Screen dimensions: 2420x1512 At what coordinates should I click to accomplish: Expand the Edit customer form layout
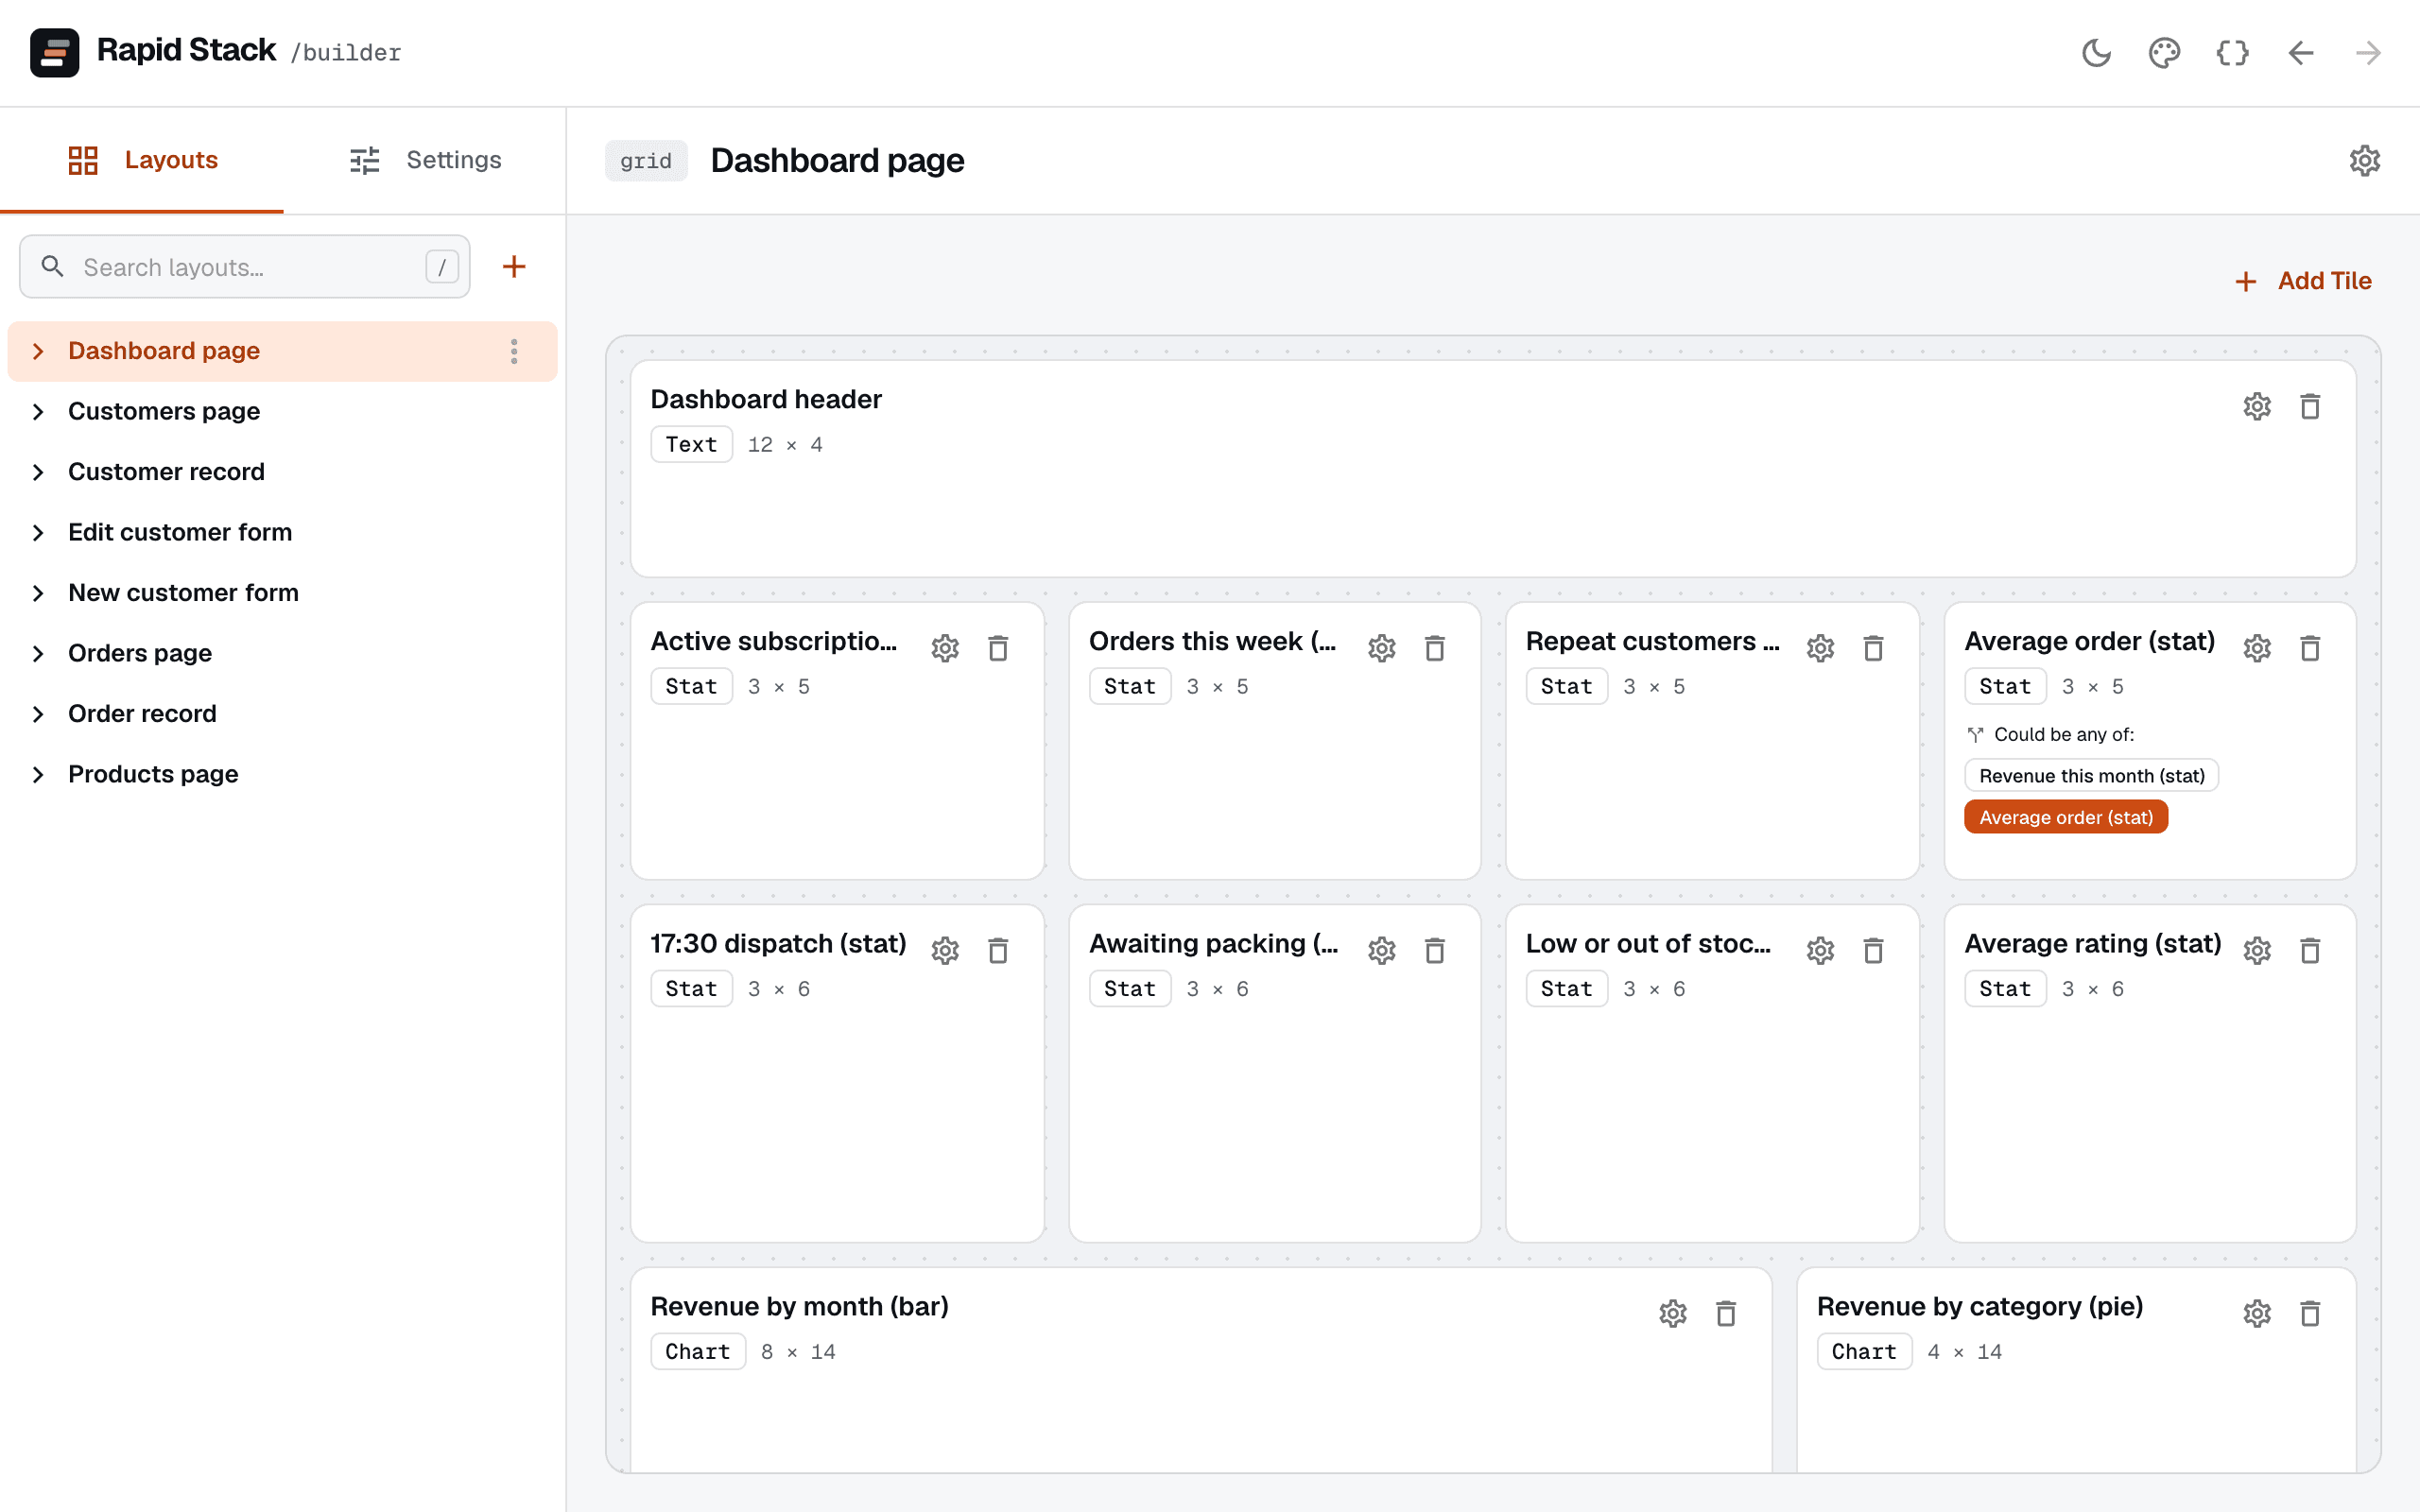click(x=38, y=533)
